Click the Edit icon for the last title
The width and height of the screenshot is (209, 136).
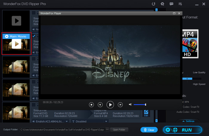coord(146,113)
